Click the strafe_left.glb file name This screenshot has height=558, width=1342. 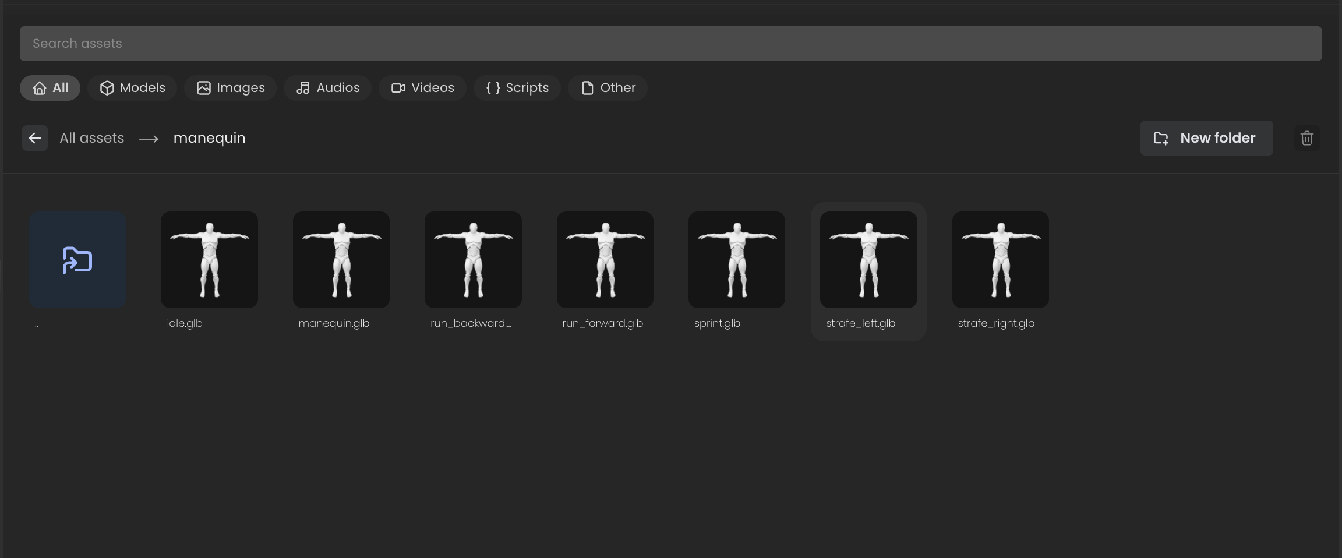coord(860,323)
